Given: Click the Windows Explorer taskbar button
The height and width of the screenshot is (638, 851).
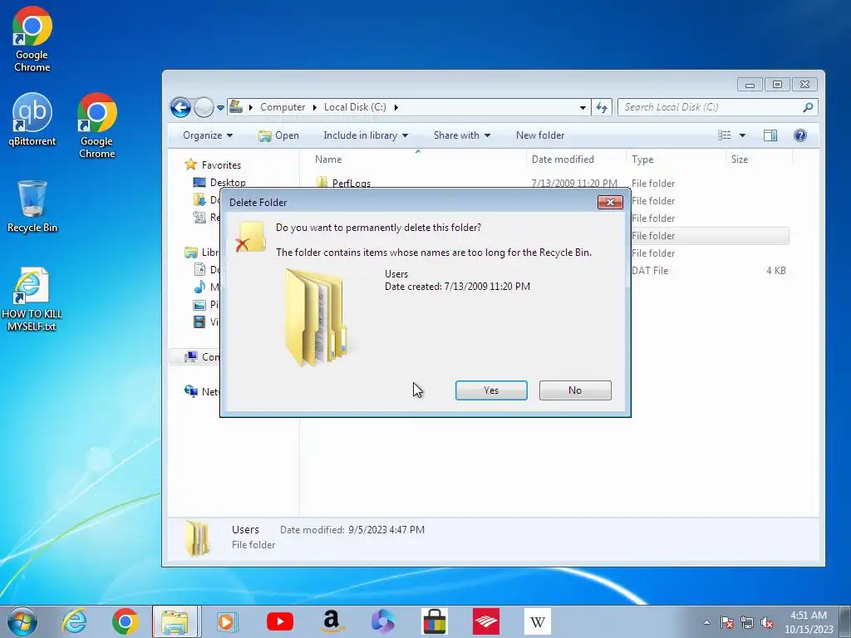Looking at the screenshot, I should point(175,621).
